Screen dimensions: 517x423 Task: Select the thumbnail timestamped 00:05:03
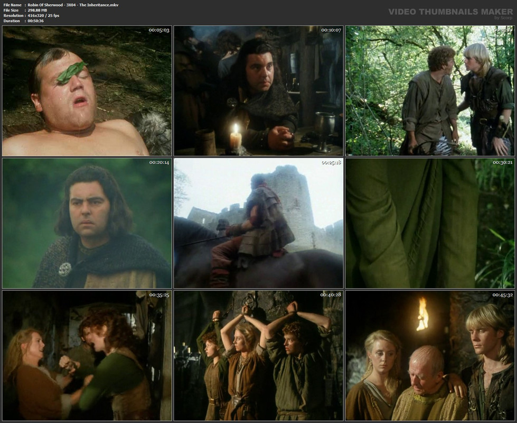(87, 91)
